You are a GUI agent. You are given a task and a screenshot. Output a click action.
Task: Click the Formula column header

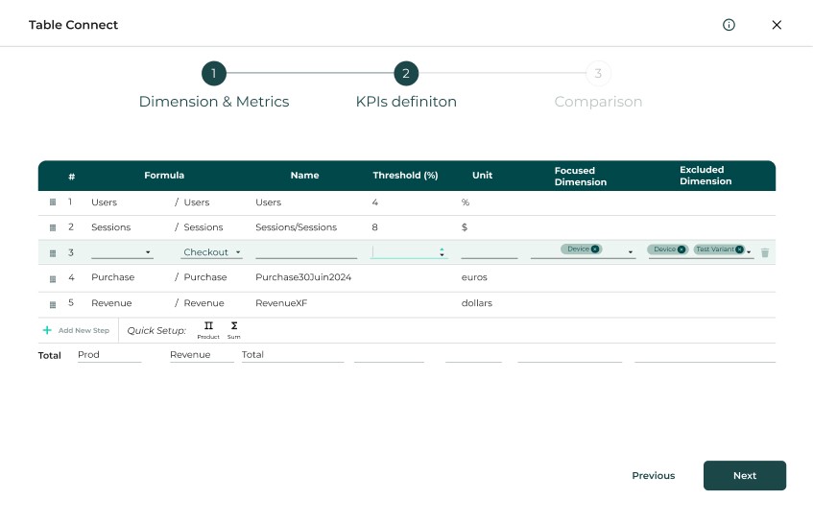coord(164,176)
